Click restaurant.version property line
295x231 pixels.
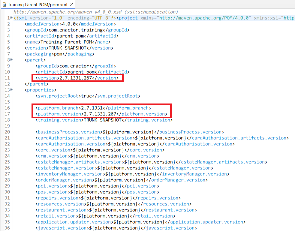click(x=116, y=210)
